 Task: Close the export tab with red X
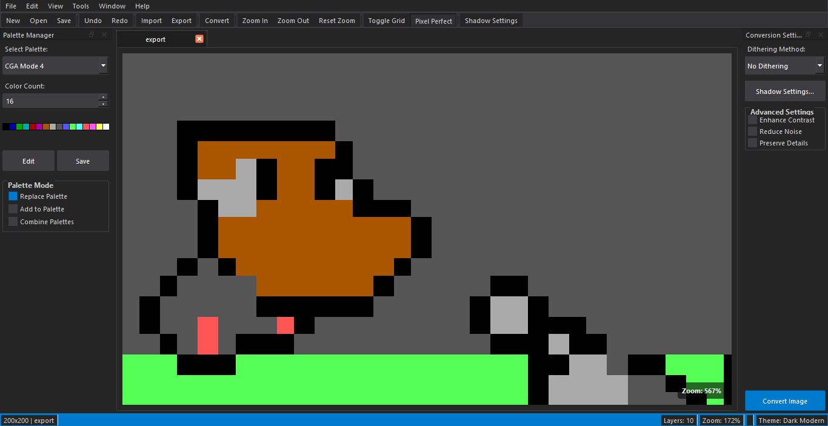click(199, 39)
